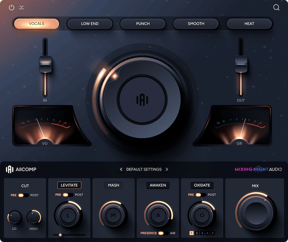The height and width of the screenshot is (242, 288).
Task: Click the HIGH cut knob
Action: tap(34, 217)
